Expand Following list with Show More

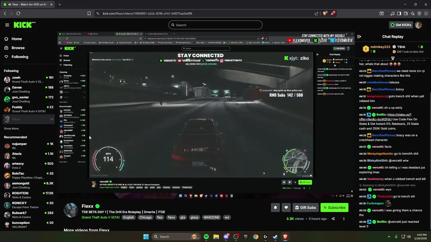[11, 128]
